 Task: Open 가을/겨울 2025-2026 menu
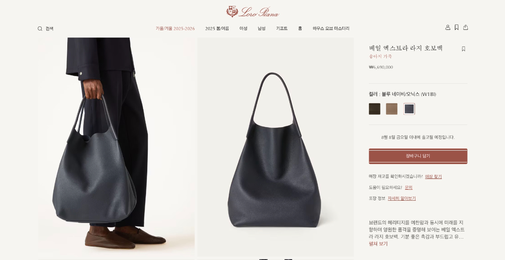point(175,29)
